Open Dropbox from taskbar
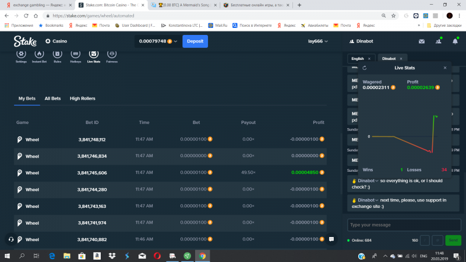466x262 pixels. [112, 256]
